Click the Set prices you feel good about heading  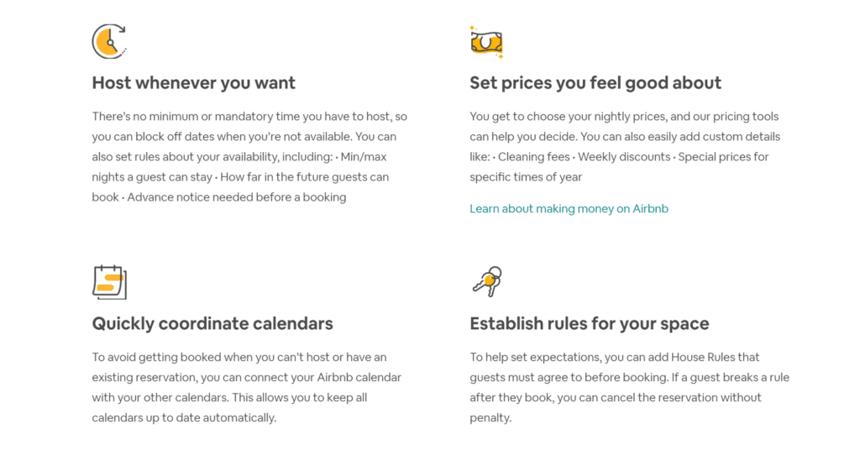click(x=595, y=83)
